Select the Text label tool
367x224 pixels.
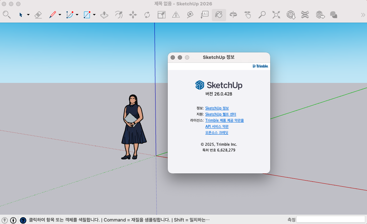(204, 15)
